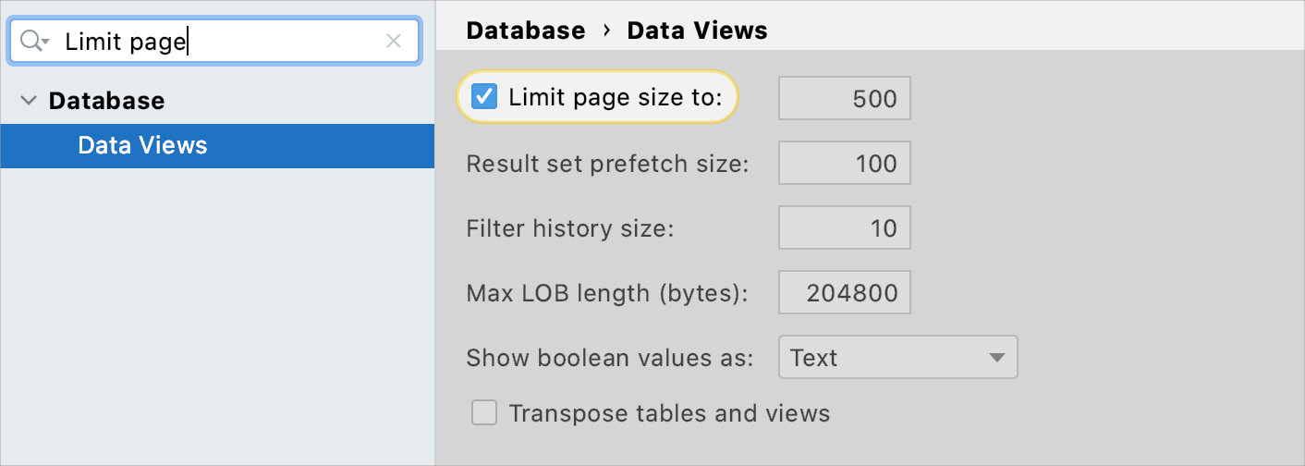
Task: Open the Data Views settings page
Action: tap(142, 145)
